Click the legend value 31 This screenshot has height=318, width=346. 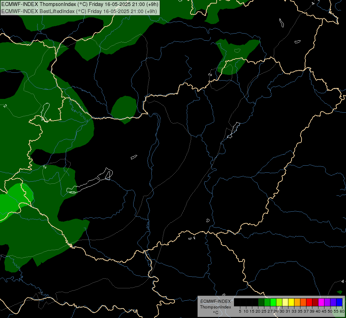point(288,311)
